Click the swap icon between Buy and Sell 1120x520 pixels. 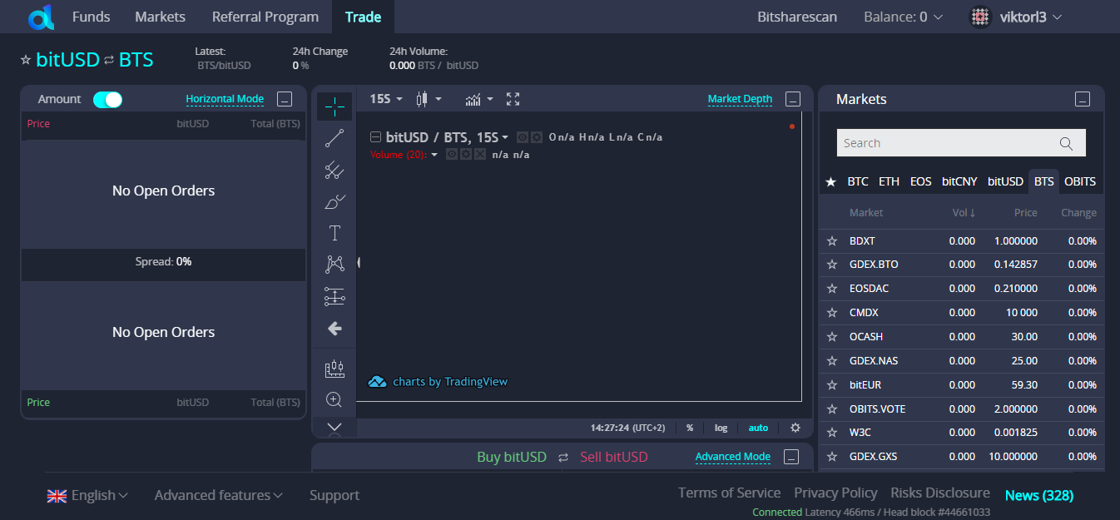tap(563, 458)
